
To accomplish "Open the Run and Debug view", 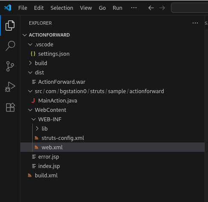I will [10, 87].
